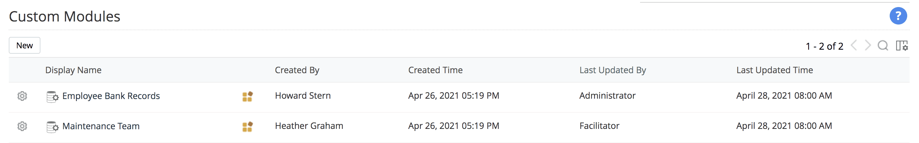Sort by Created Time column header
The width and height of the screenshot is (919, 143).
pyautogui.click(x=435, y=70)
